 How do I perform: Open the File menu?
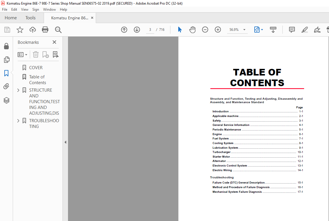pos(5,10)
